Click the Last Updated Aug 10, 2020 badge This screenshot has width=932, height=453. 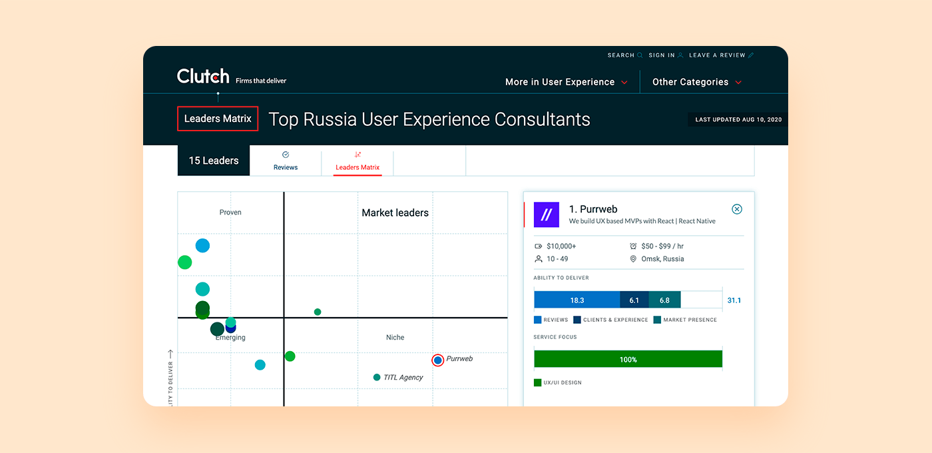[x=738, y=120]
